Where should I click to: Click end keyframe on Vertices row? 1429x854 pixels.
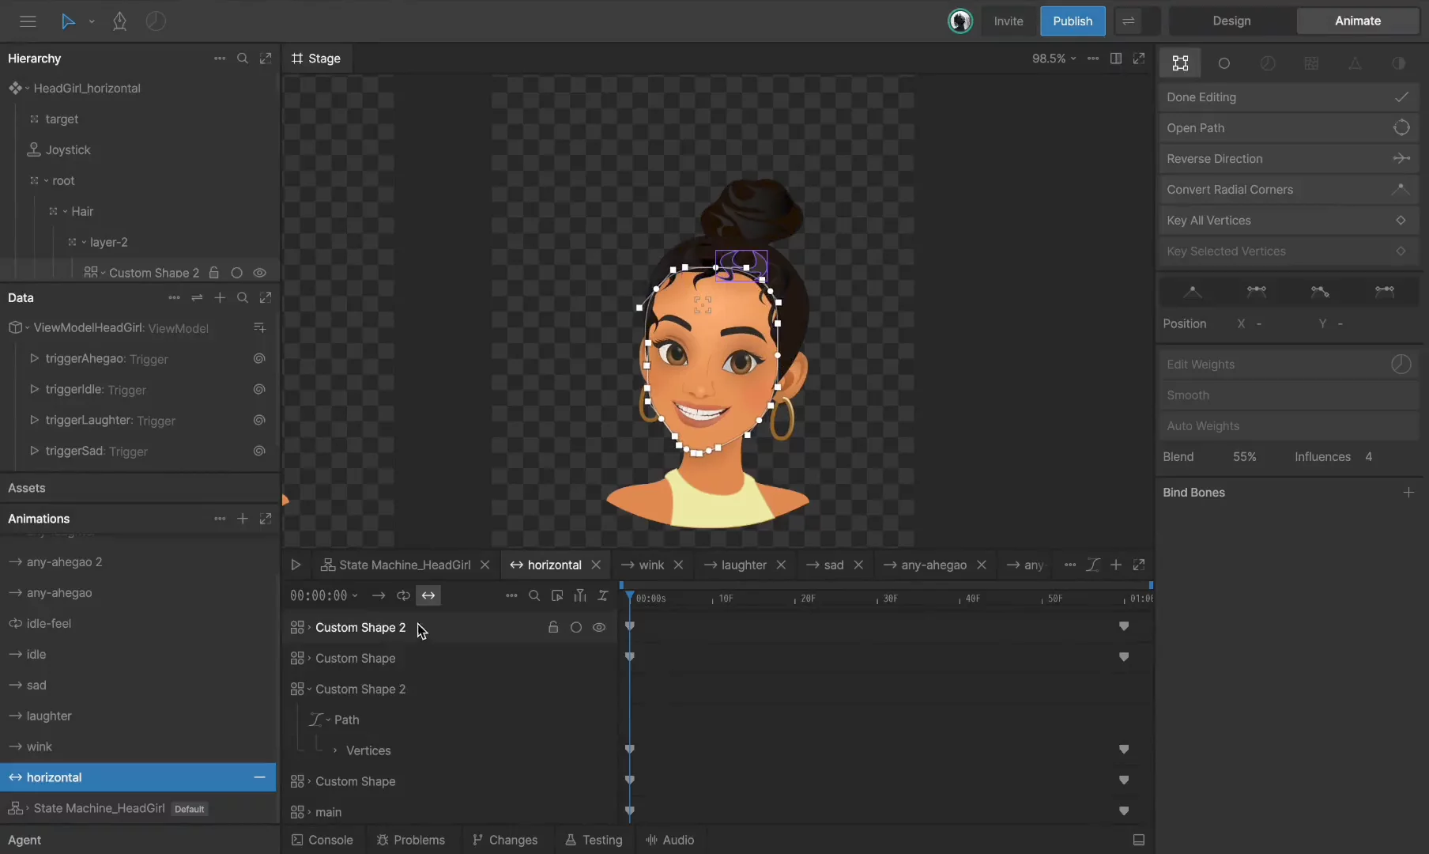[1124, 750]
